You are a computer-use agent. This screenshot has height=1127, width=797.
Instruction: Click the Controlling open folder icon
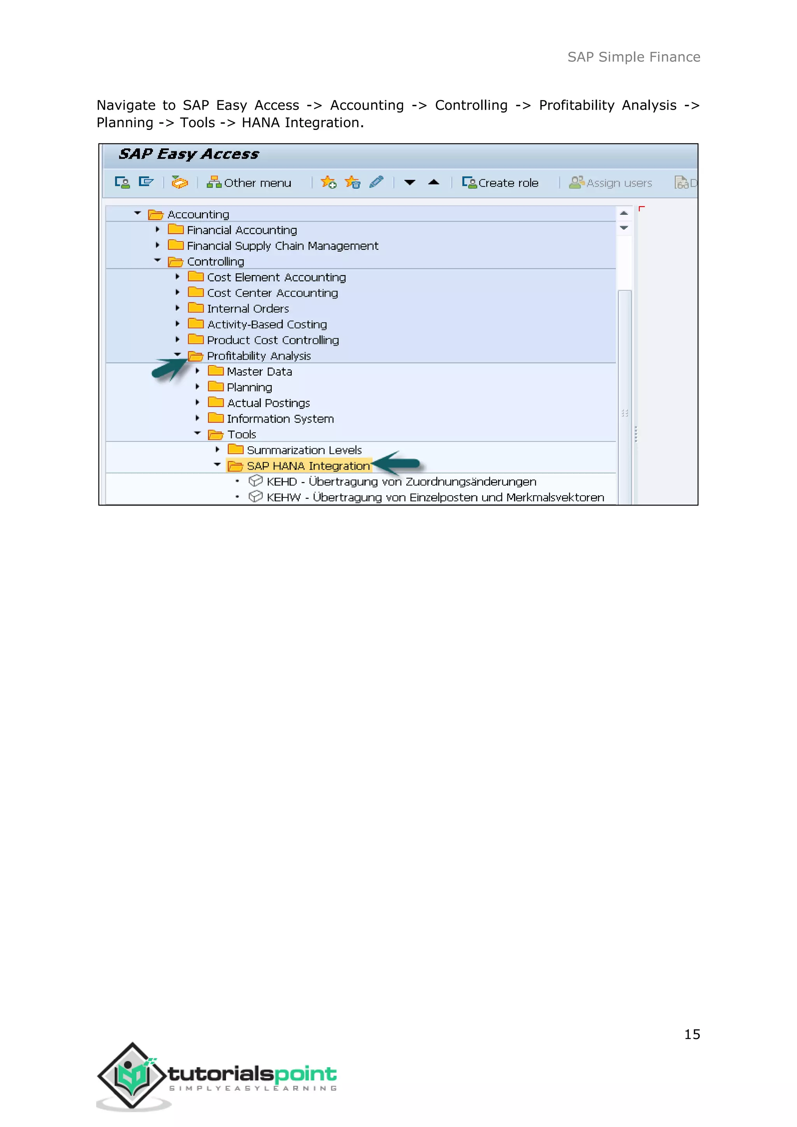click(175, 262)
